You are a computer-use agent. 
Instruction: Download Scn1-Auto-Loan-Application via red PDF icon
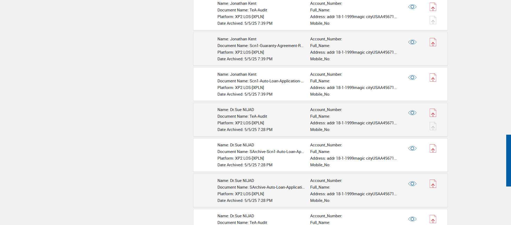click(x=433, y=78)
